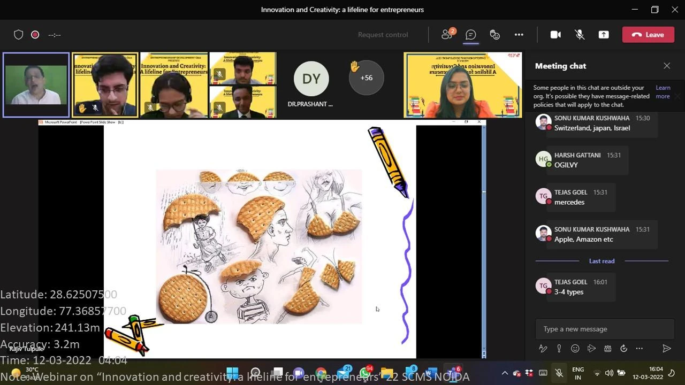Screen dimensions: 685x385
Task: Open the participants list icon
Action: [x=447, y=34]
